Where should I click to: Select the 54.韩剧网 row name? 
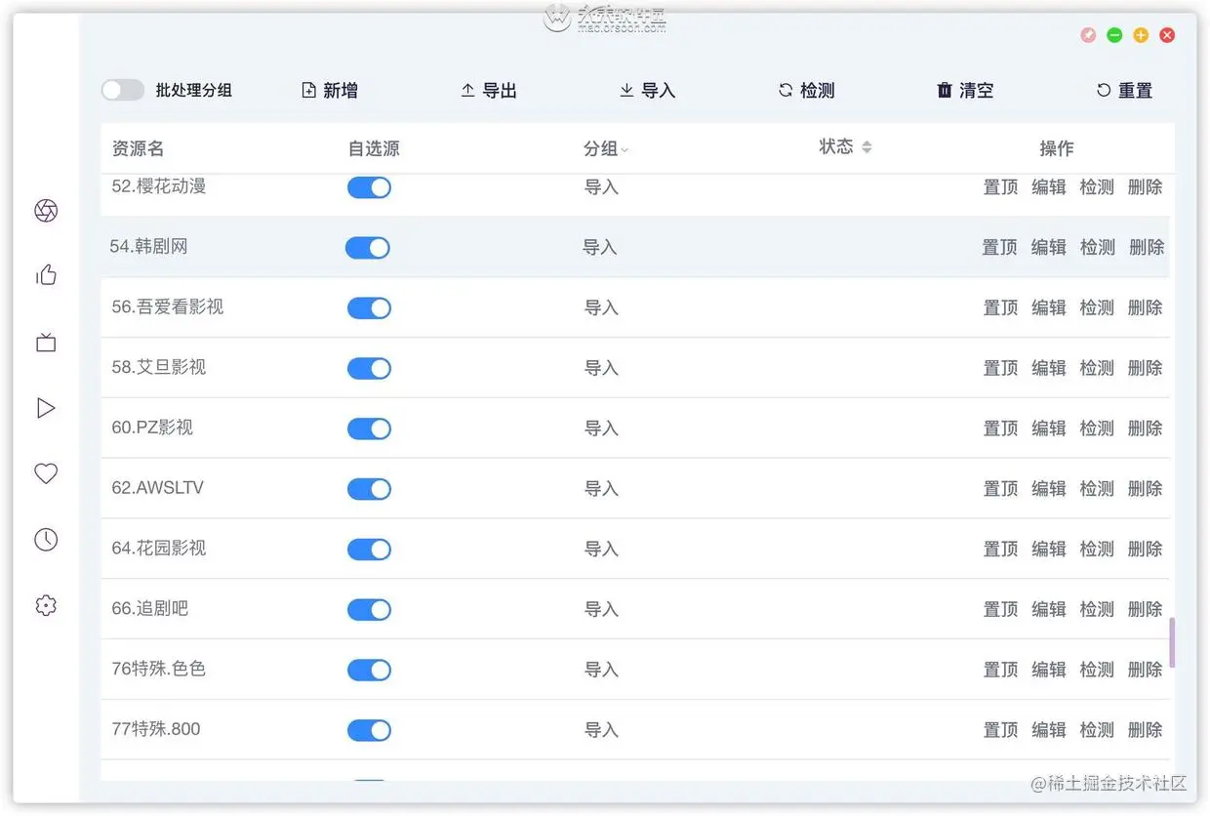(x=148, y=247)
